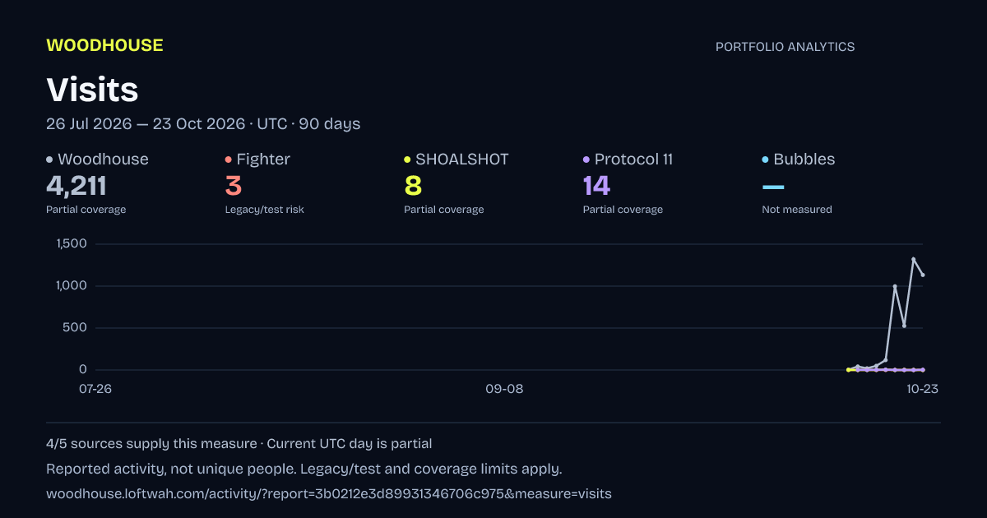Click the SHOALSHOT series name

click(462, 160)
